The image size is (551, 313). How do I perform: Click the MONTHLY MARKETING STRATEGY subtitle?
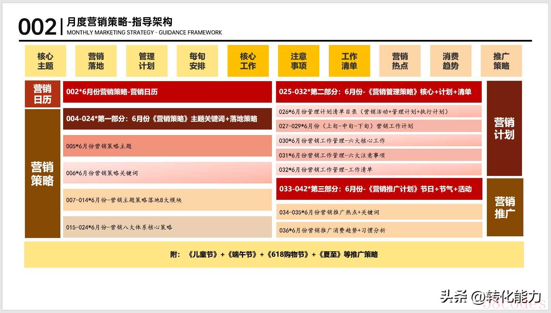pos(144,33)
